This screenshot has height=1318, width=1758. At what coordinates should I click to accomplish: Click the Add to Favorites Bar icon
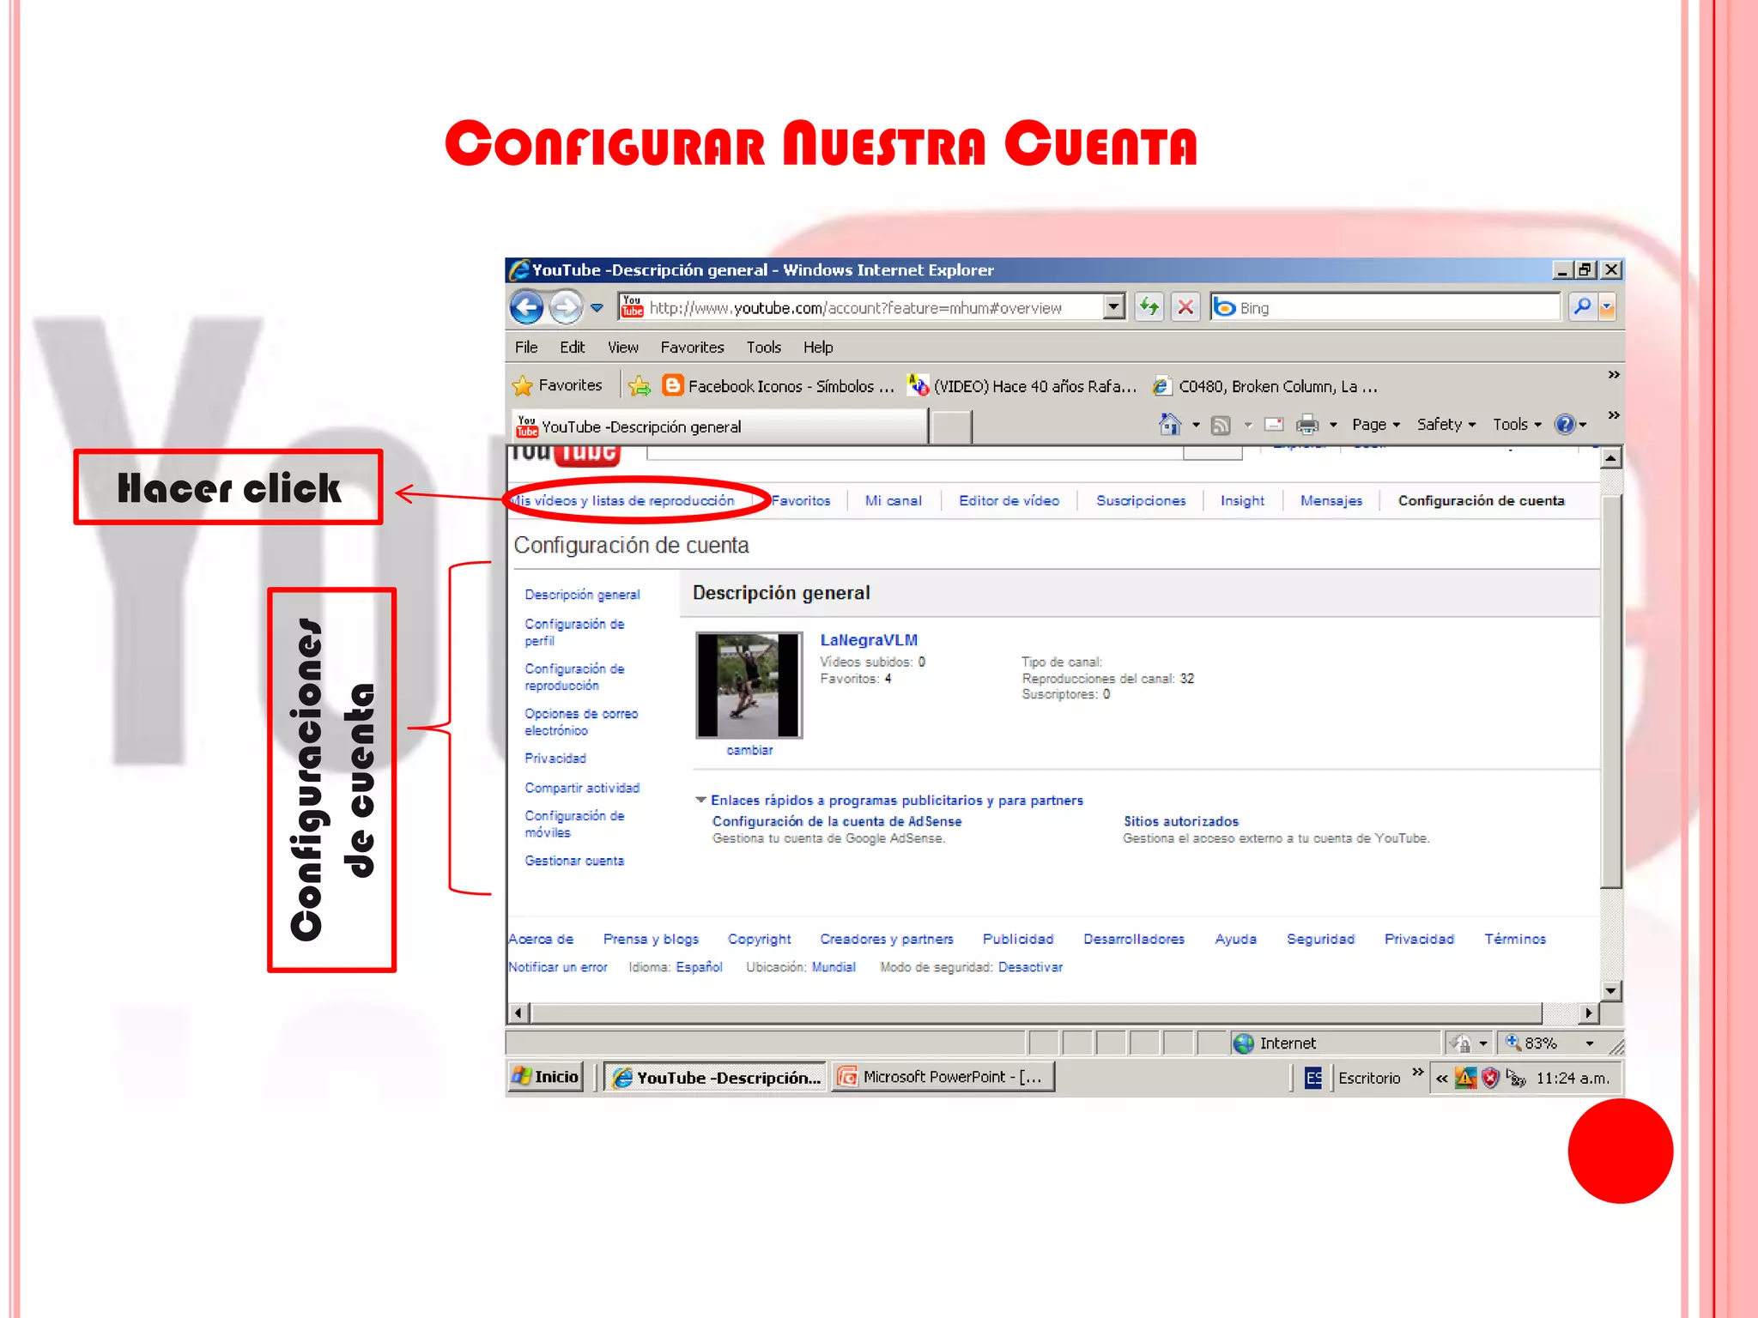coord(639,386)
